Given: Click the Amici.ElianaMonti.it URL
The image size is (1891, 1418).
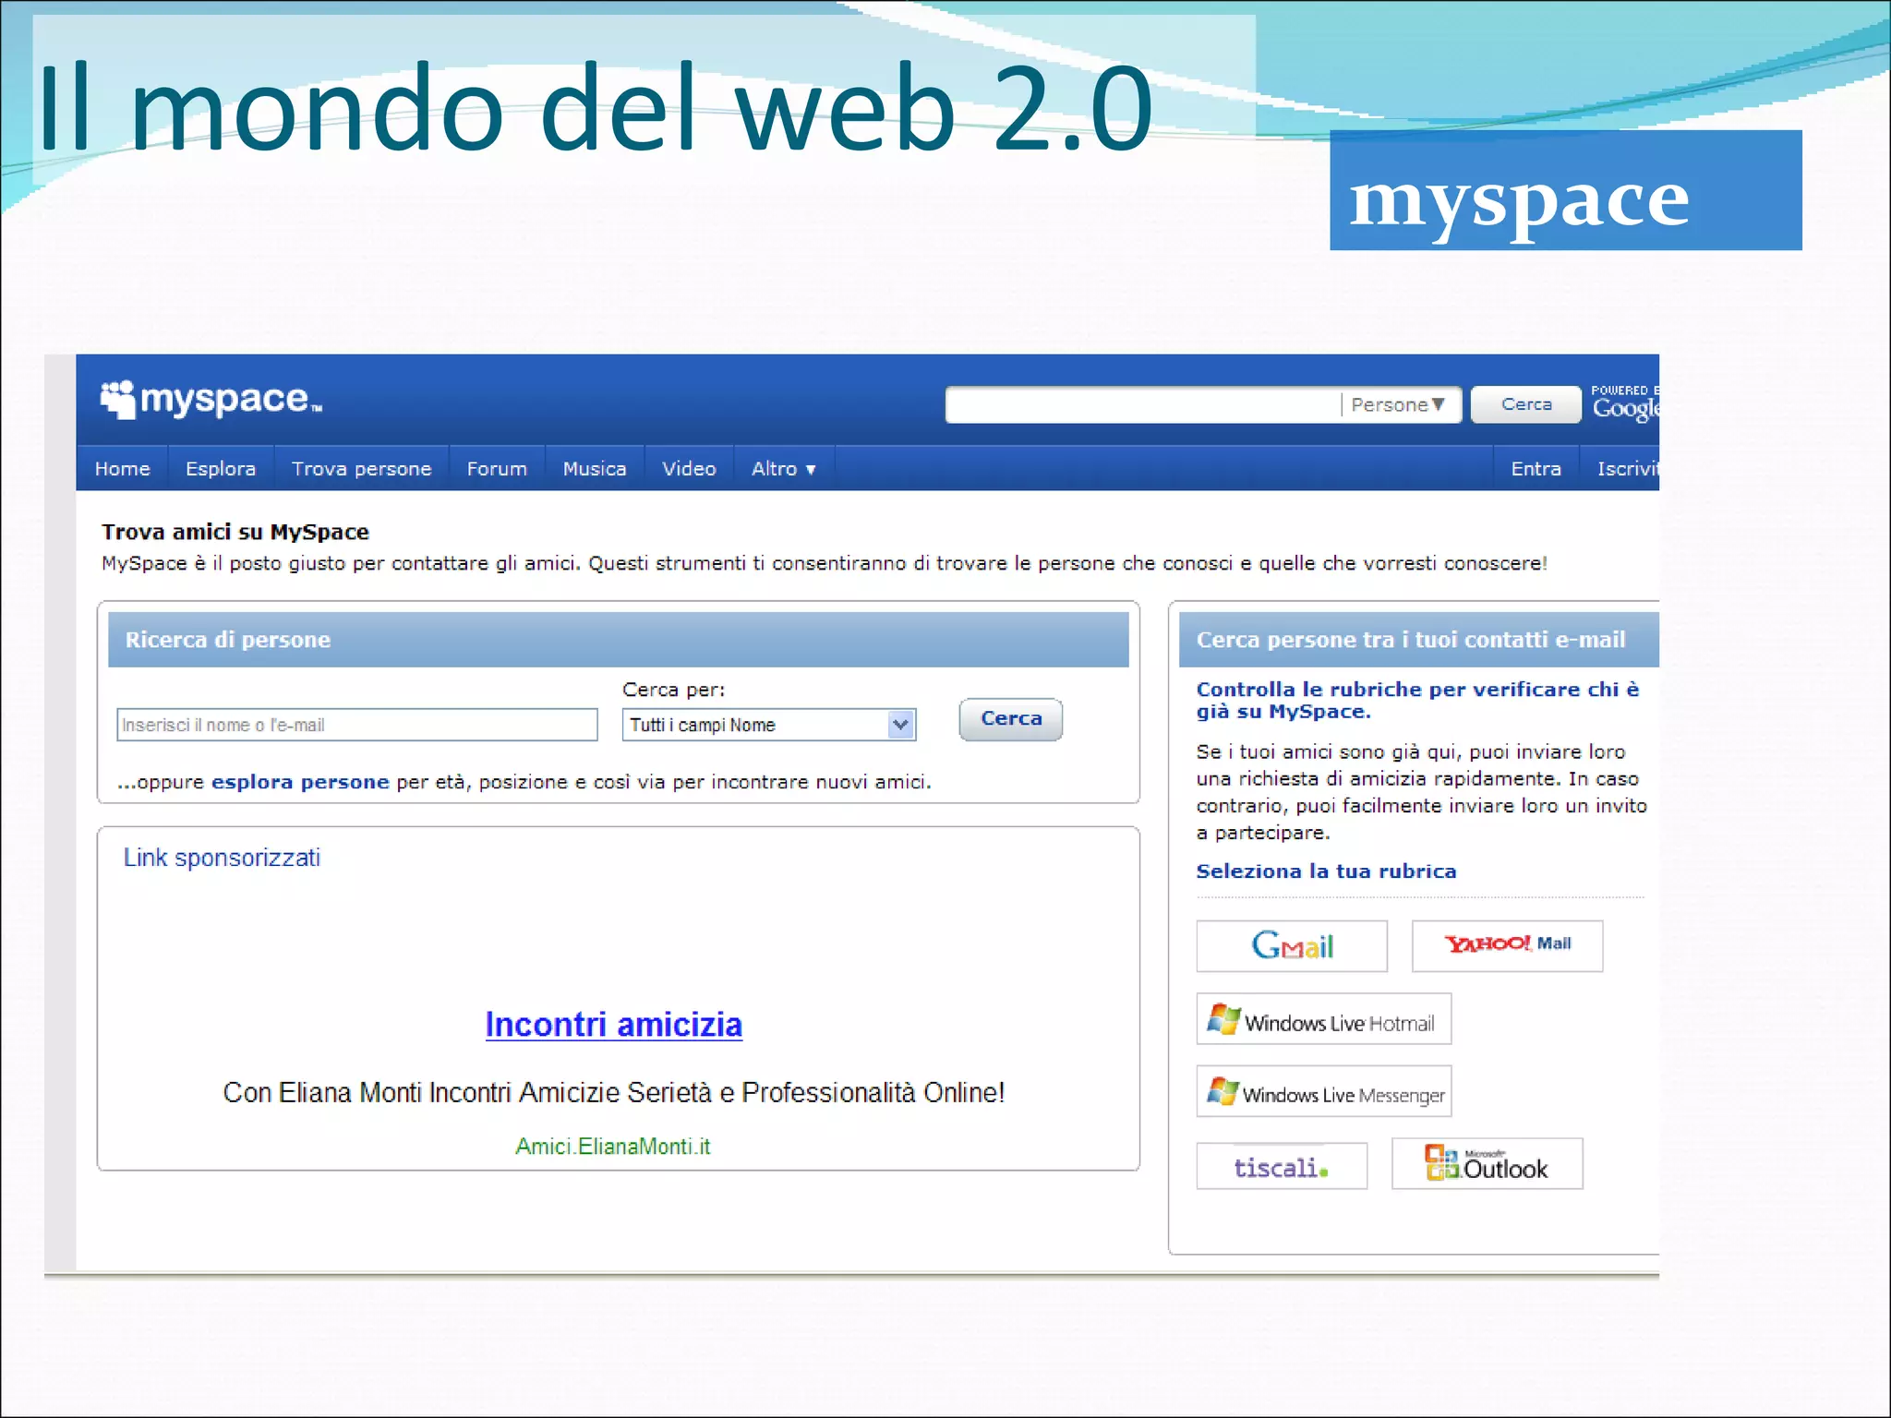Looking at the screenshot, I should pos(613,1147).
